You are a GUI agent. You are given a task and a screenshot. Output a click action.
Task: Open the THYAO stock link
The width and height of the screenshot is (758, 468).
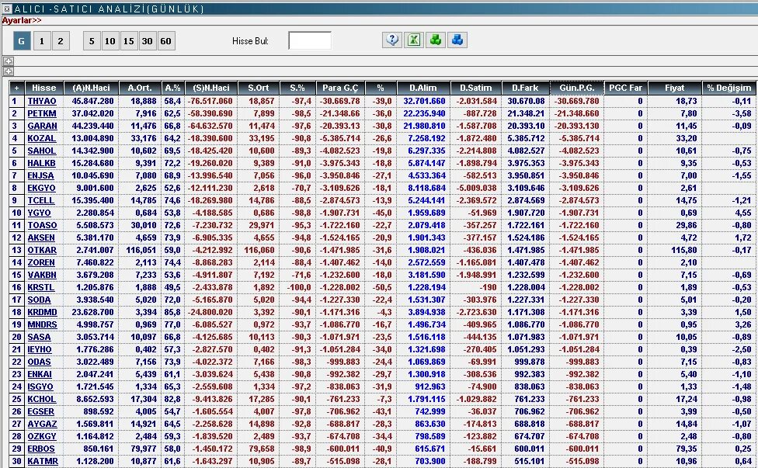(x=42, y=101)
